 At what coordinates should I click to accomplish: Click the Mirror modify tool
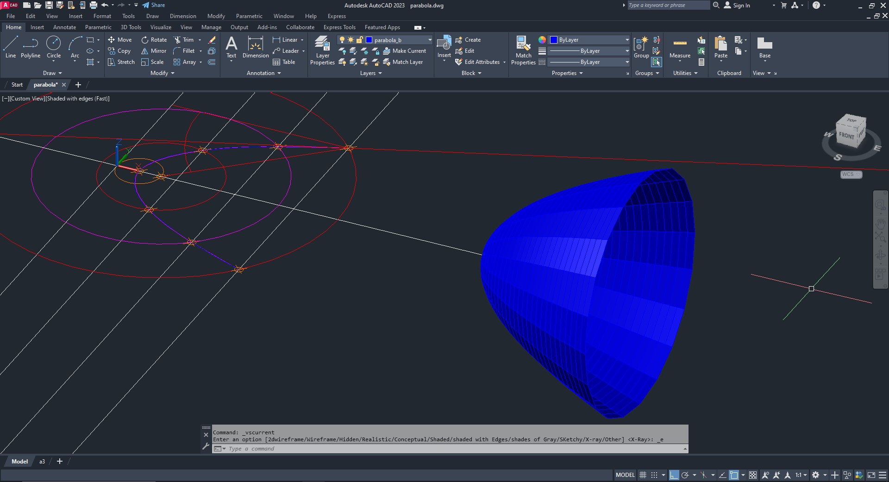pos(154,51)
